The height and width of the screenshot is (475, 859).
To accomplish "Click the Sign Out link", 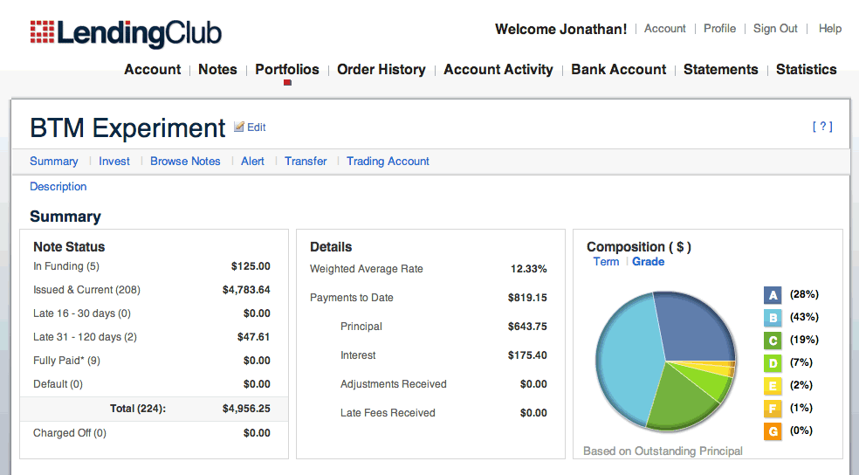I will (775, 29).
